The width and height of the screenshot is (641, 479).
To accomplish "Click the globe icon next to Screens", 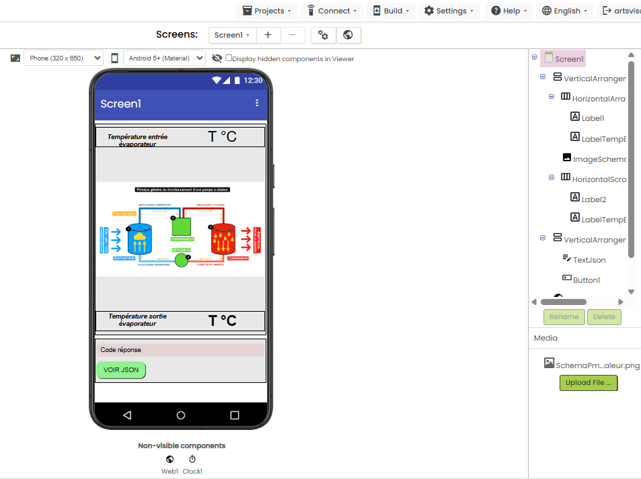I will 348,35.
